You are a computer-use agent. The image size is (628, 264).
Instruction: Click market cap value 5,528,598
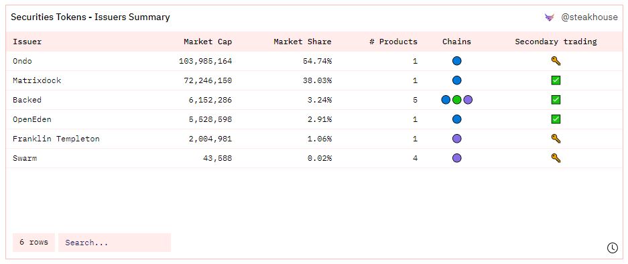(210, 119)
